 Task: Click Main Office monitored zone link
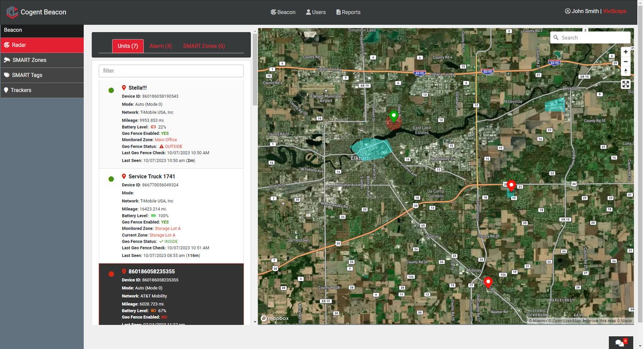tap(166, 140)
